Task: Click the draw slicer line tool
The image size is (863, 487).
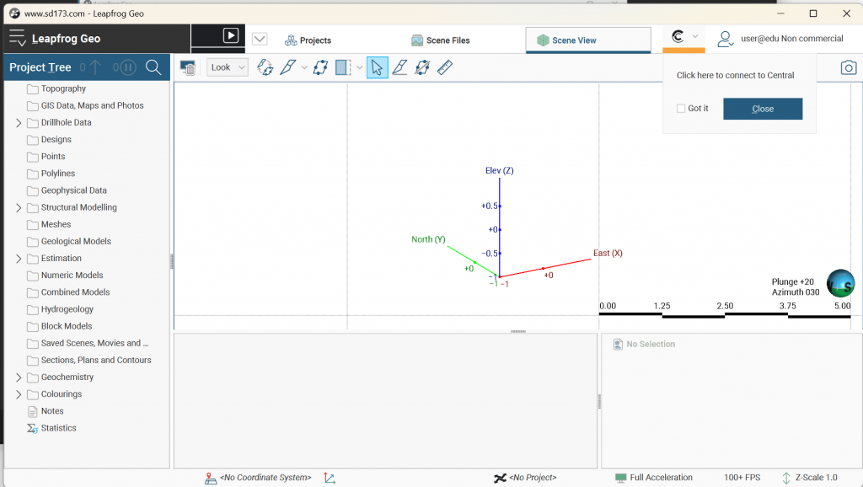Action: (399, 67)
